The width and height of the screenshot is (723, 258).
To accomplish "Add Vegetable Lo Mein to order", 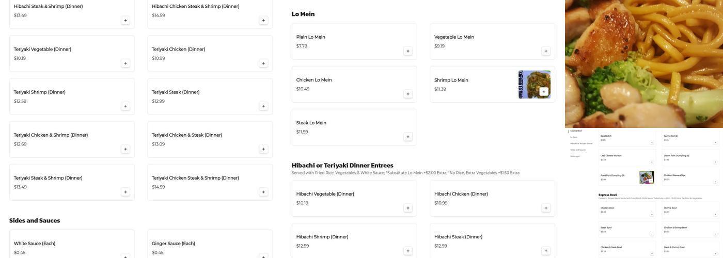I will tap(546, 51).
